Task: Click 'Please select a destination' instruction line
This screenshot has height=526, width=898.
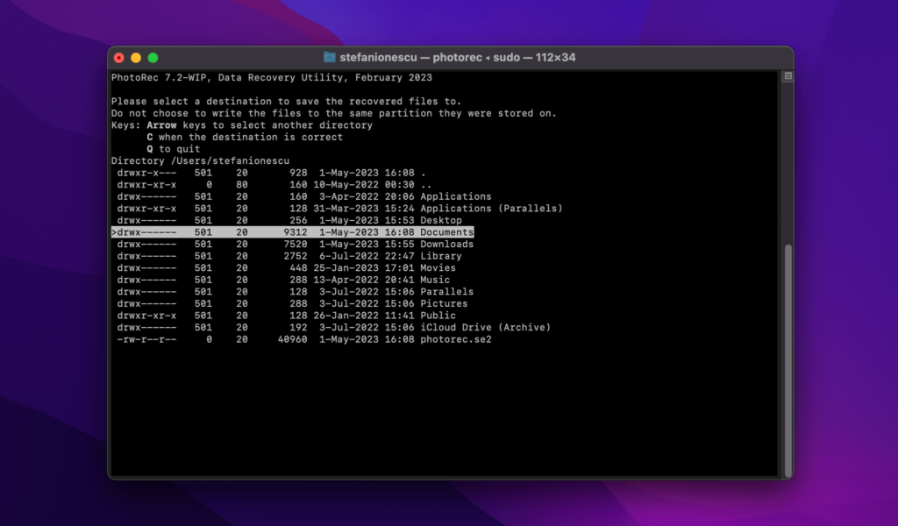Action: 287,102
